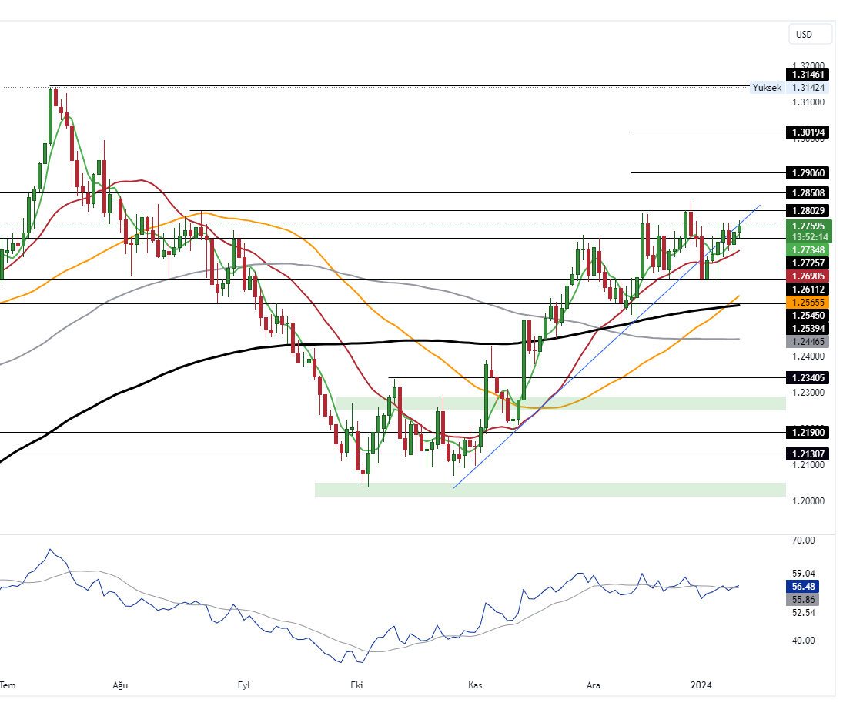Select the 1.29060 price level label

click(x=806, y=172)
